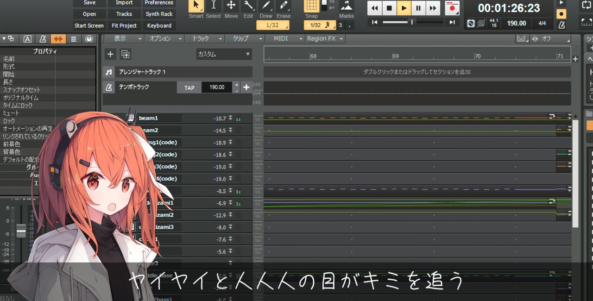Click the tempo value field 190.00

[216, 87]
